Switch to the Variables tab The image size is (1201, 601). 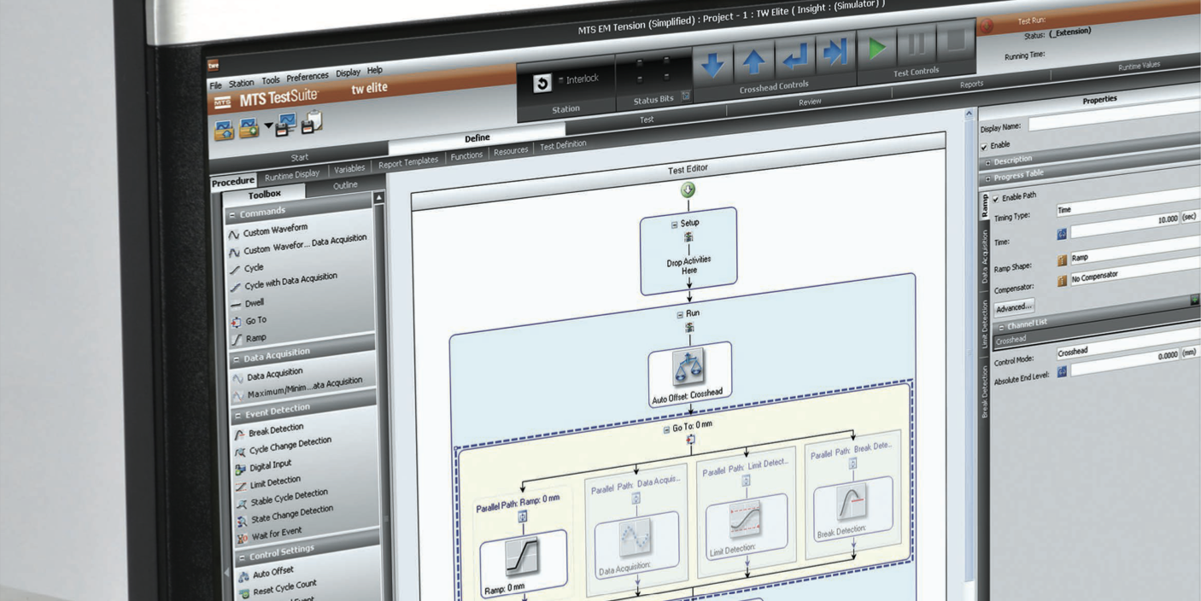(x=349, y=169)
